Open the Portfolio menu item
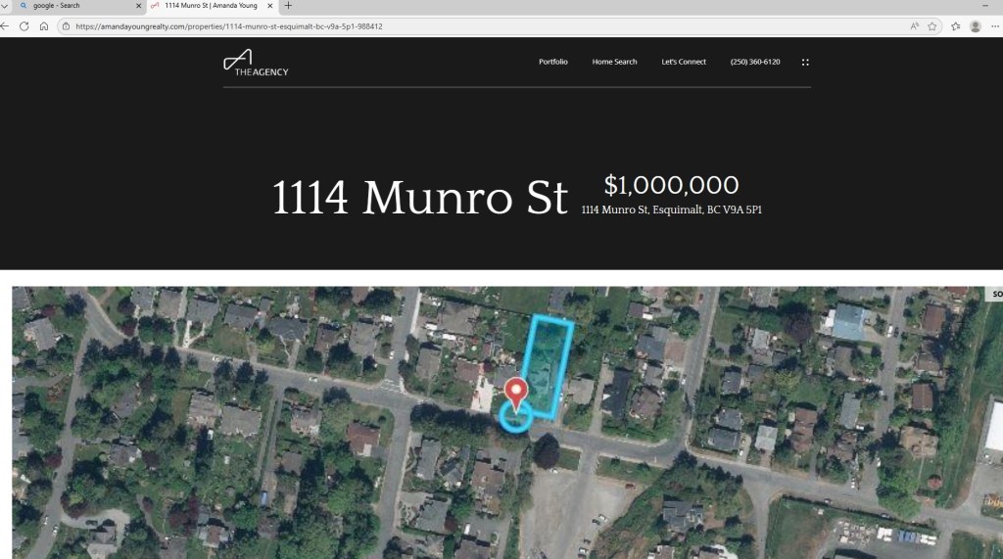 pyautogui.click(x=553, y=62)
